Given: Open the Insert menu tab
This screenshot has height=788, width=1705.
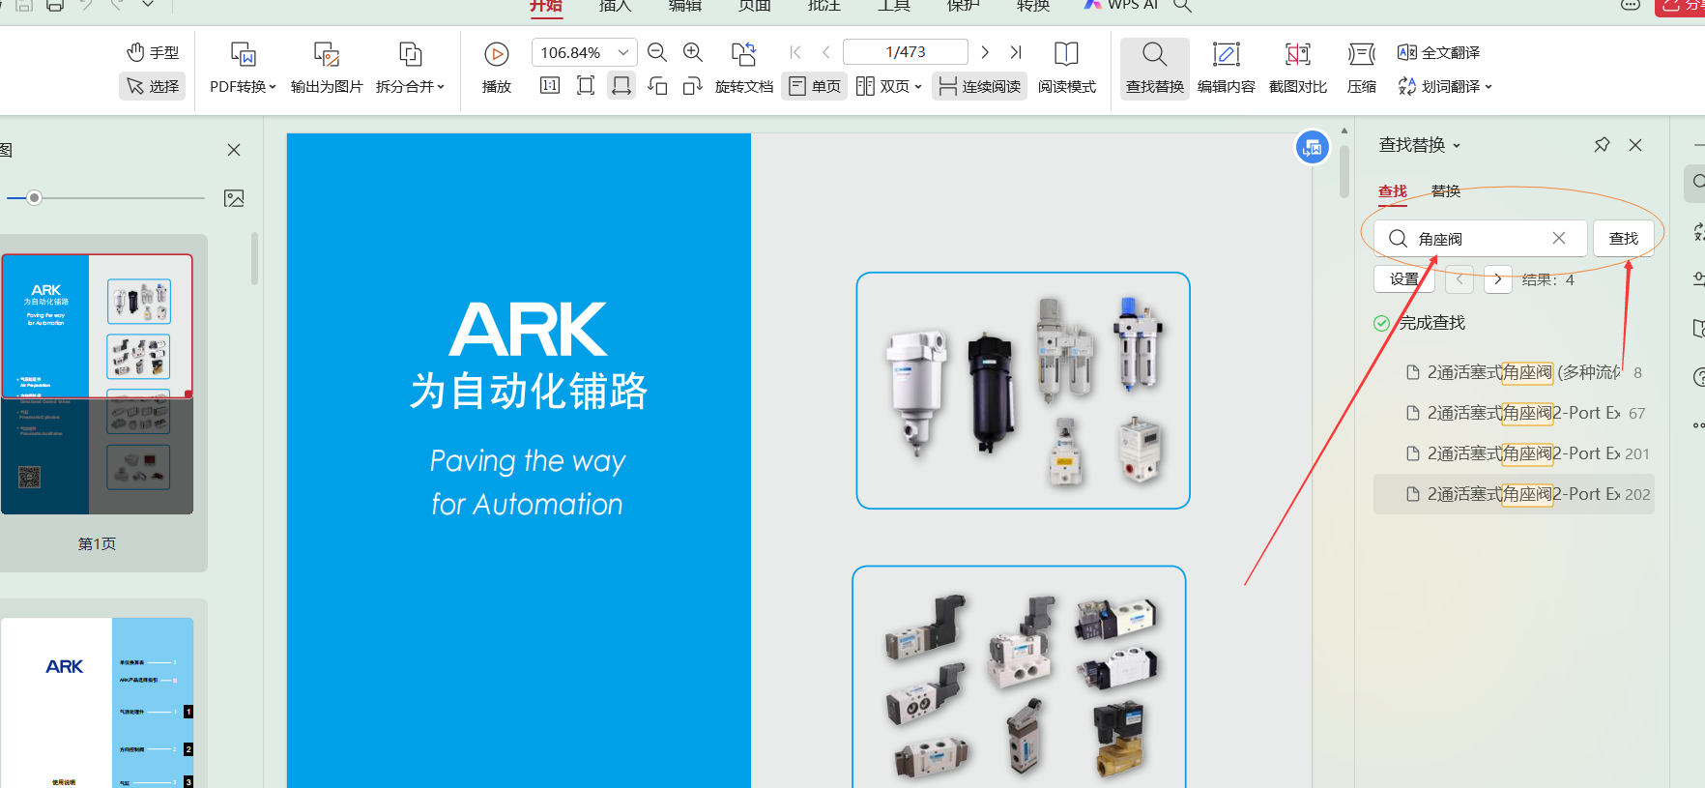Looking at the screenshot, I should [615, 7].
